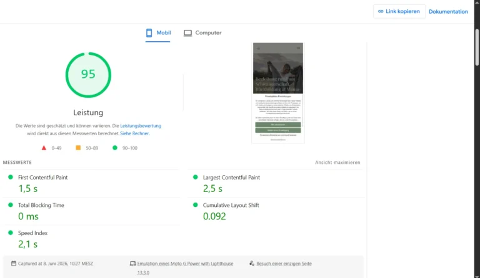Click the 95 performance score gauge
This screenshot has width=480, height=278.
point(88,75)
